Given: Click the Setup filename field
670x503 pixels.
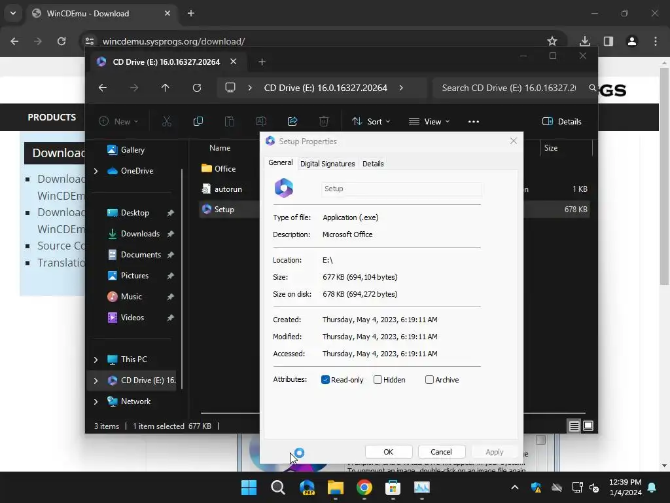Looking at the screenshot, I should point(402,189).
